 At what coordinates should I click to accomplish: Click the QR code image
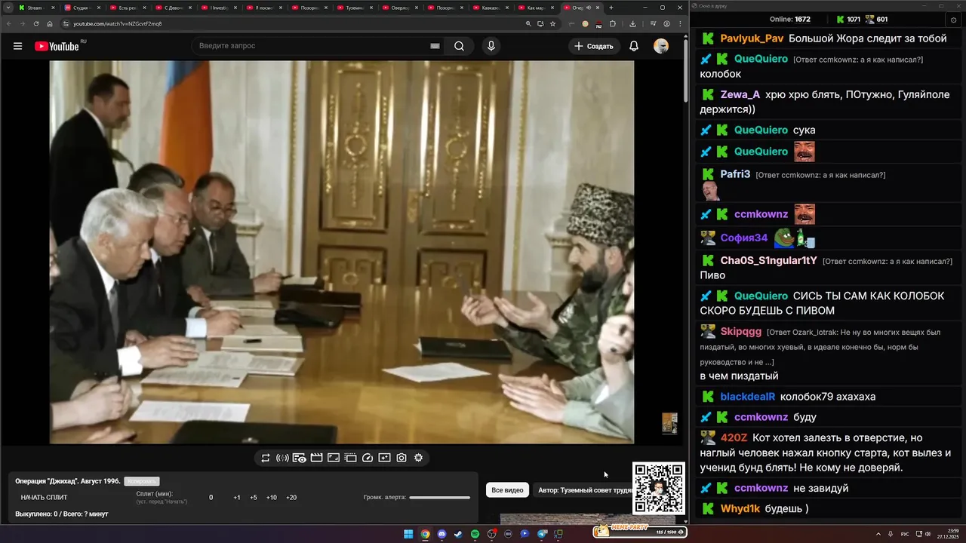(659, 488)
